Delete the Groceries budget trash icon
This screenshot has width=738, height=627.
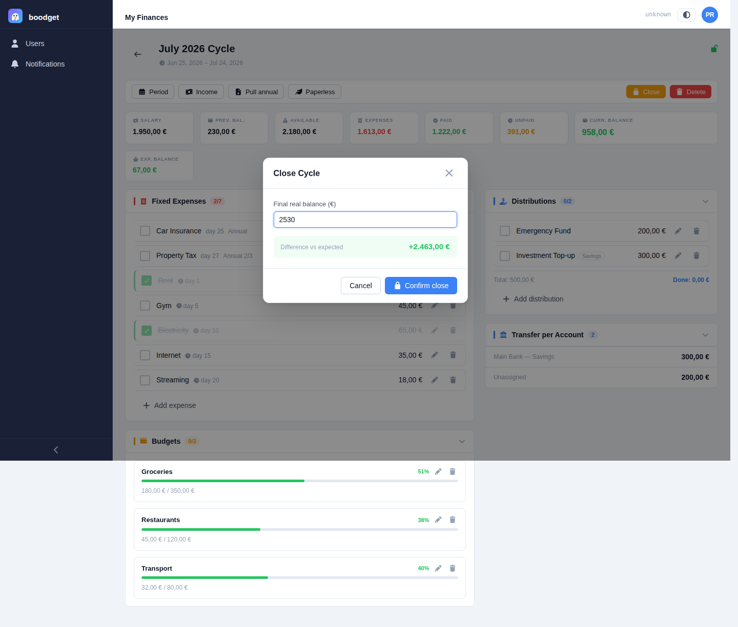click(453, 471)
